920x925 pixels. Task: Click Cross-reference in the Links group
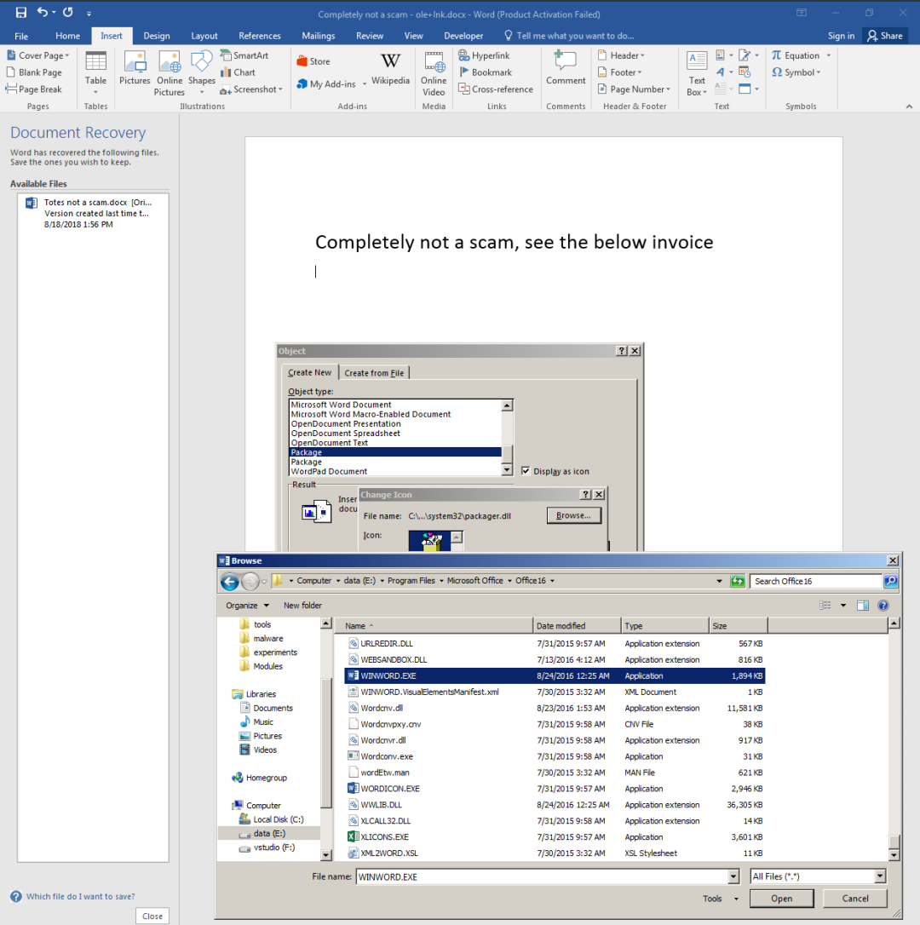[x=496, y=89]
